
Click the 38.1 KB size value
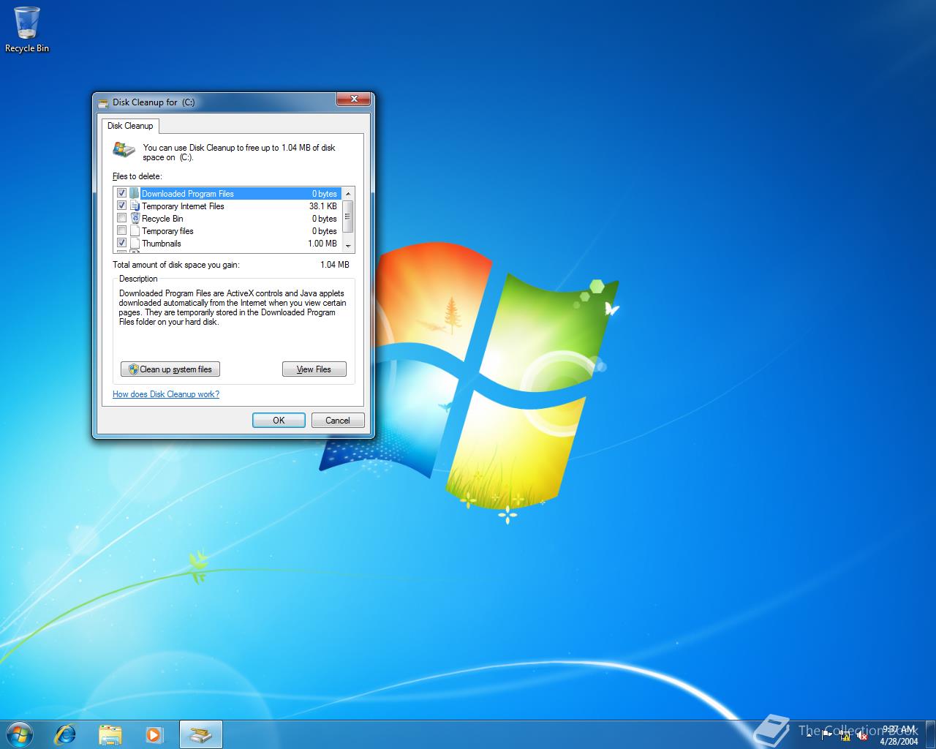tap(323, 206)
